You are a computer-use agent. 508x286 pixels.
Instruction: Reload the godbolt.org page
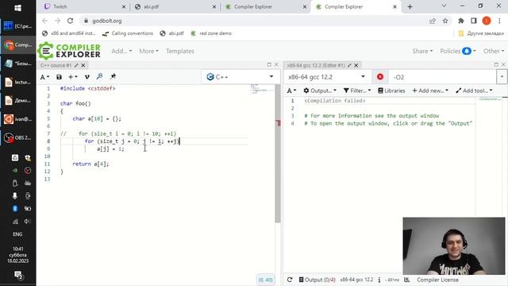point(71,21)
